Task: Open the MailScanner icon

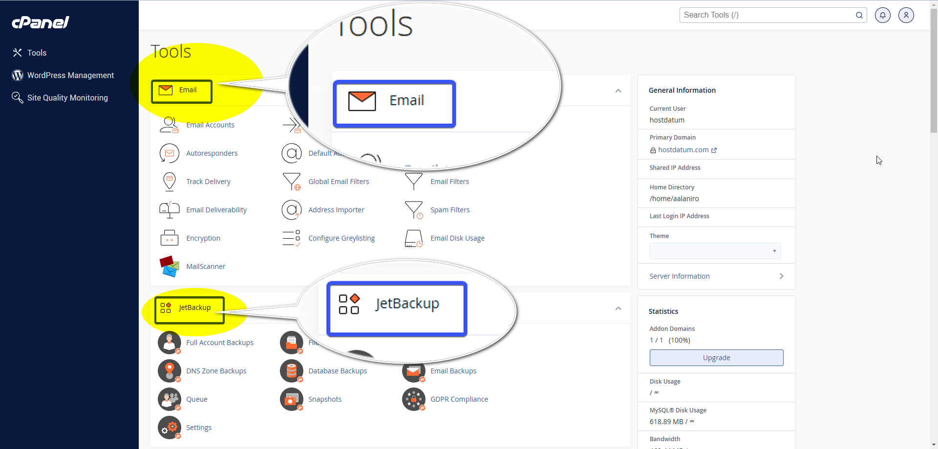Action: coord(170,266)
